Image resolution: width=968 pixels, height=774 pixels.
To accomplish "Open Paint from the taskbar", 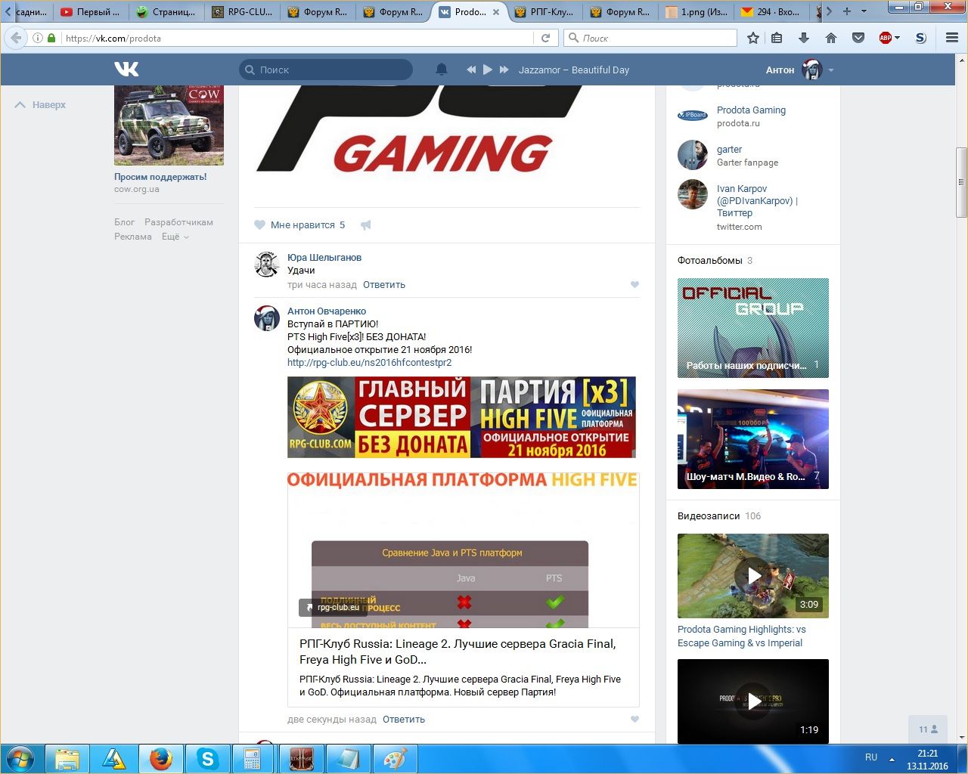I will coord(395,759).
